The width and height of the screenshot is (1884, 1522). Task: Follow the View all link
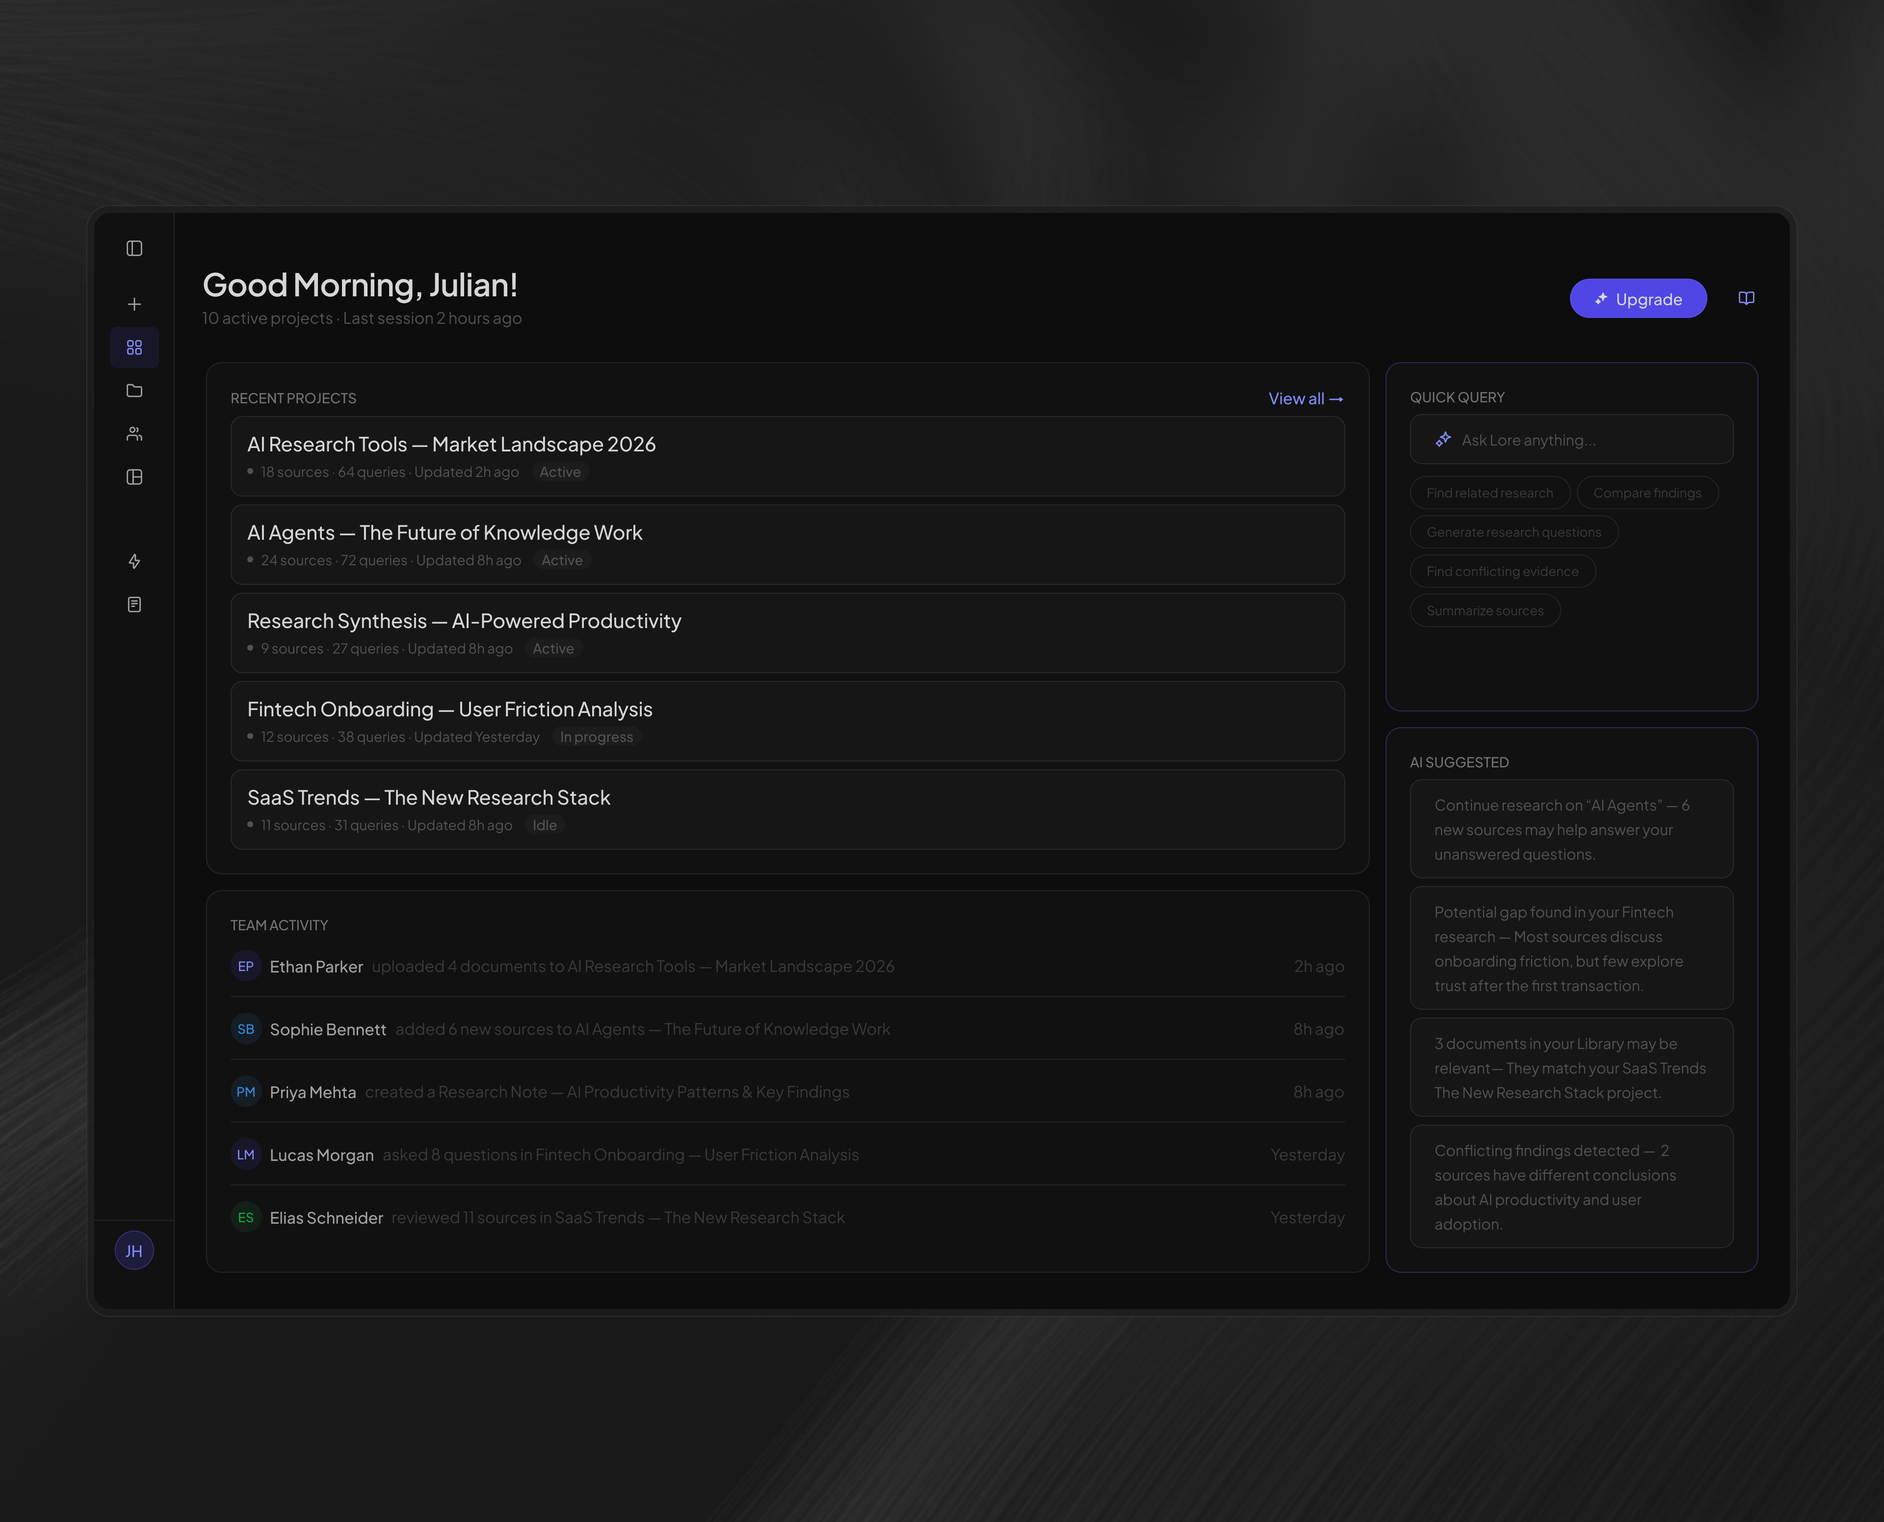1306,399
